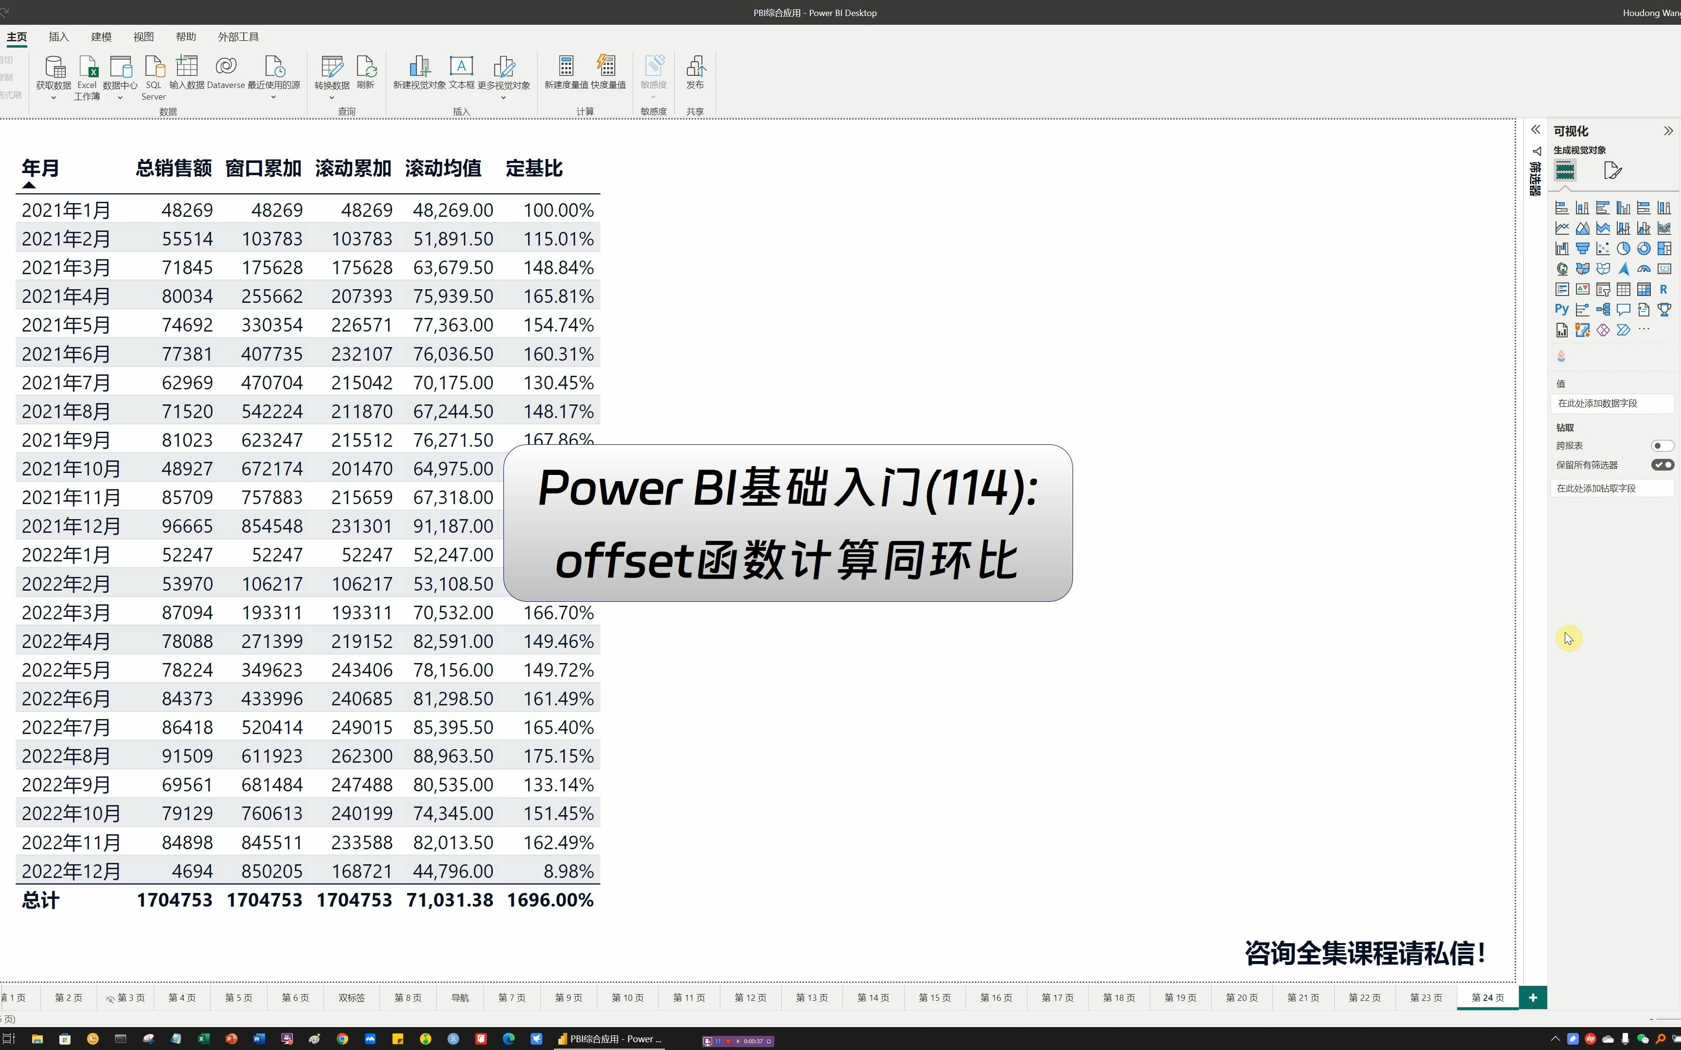
Task: Open External Tools (外部工具) tab
Action: pos(238,37)
